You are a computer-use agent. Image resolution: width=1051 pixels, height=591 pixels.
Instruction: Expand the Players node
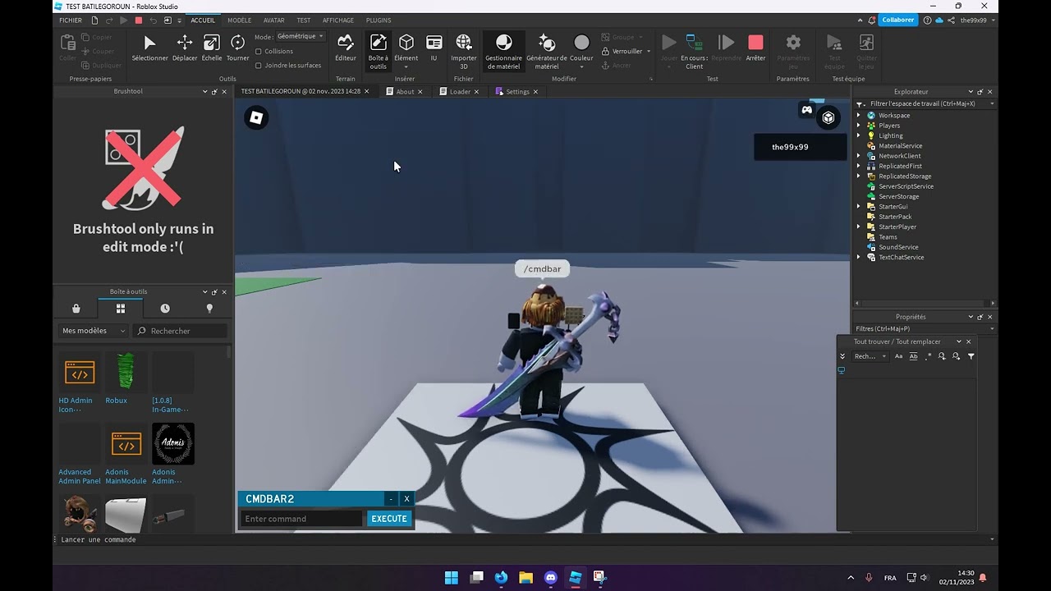pos(859,126)
